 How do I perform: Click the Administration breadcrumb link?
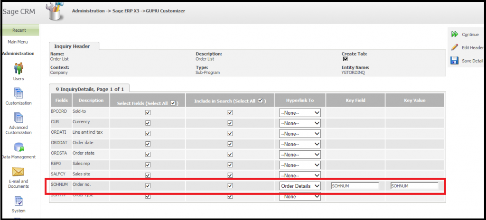click(88, 11)
